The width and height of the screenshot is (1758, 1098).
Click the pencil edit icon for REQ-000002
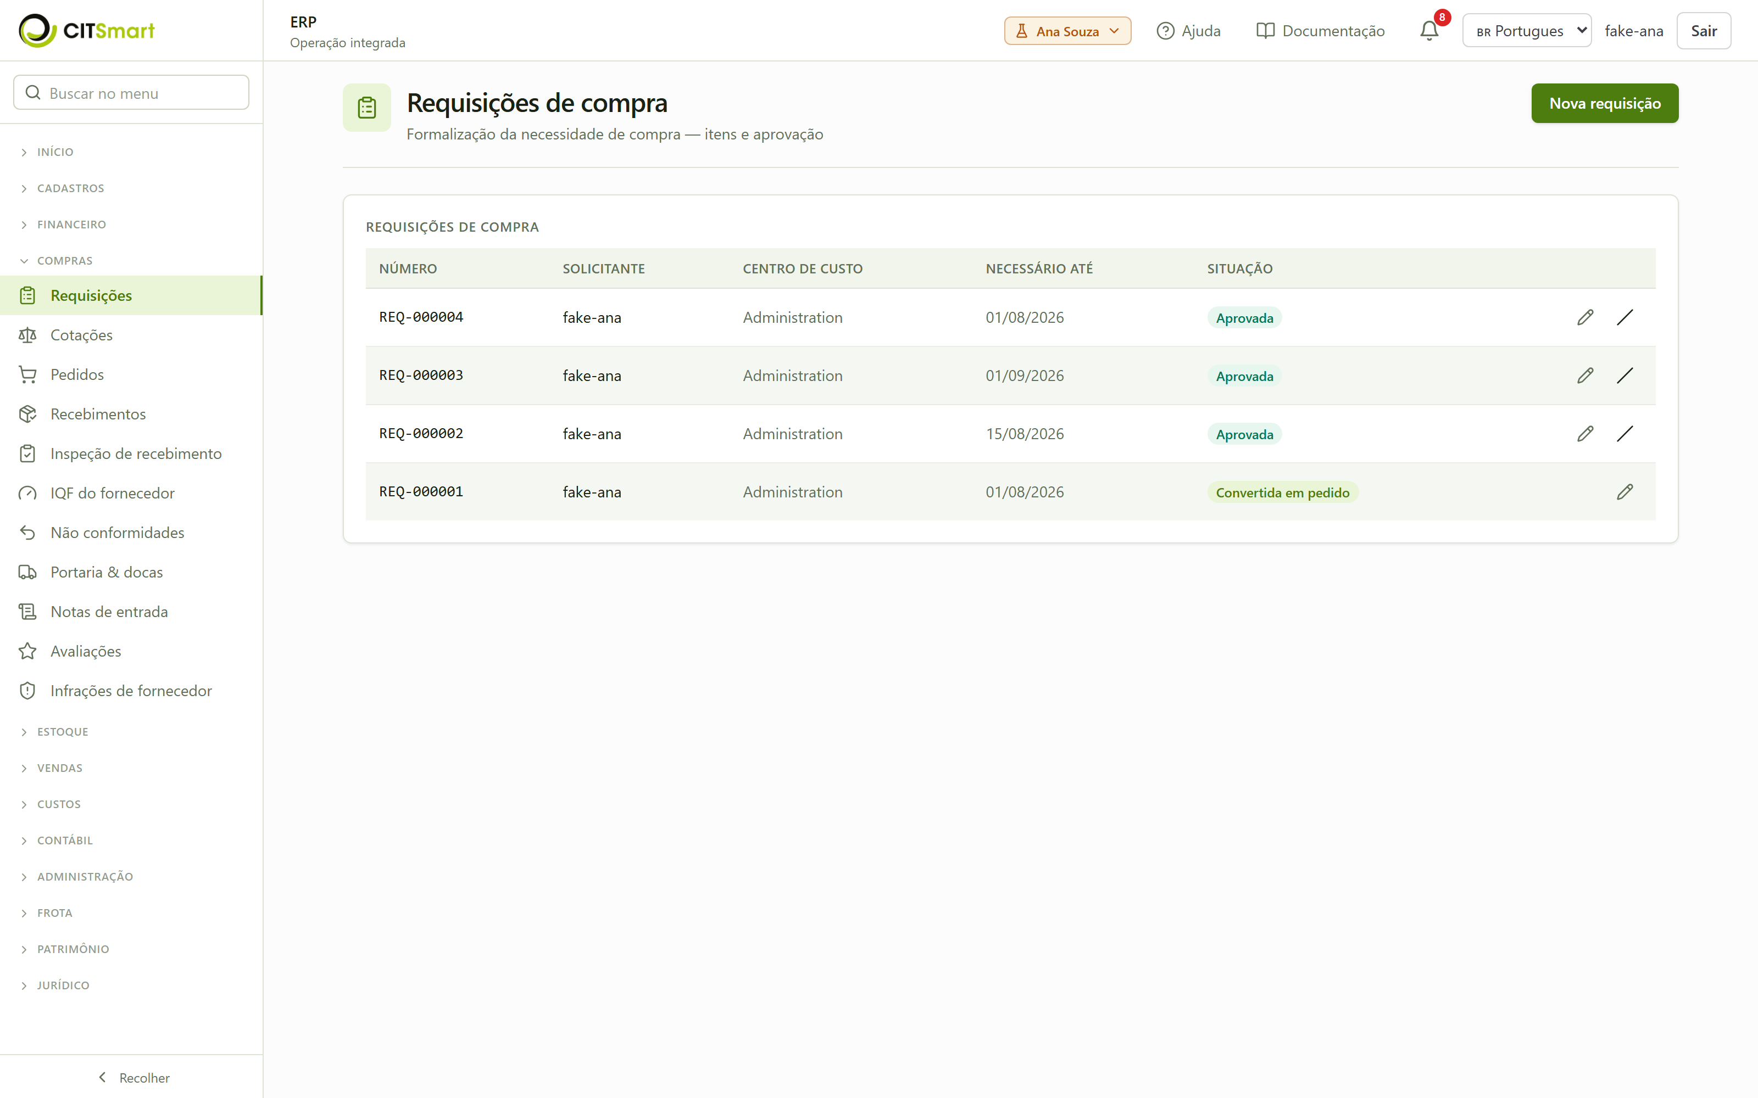pos(1585,434)
